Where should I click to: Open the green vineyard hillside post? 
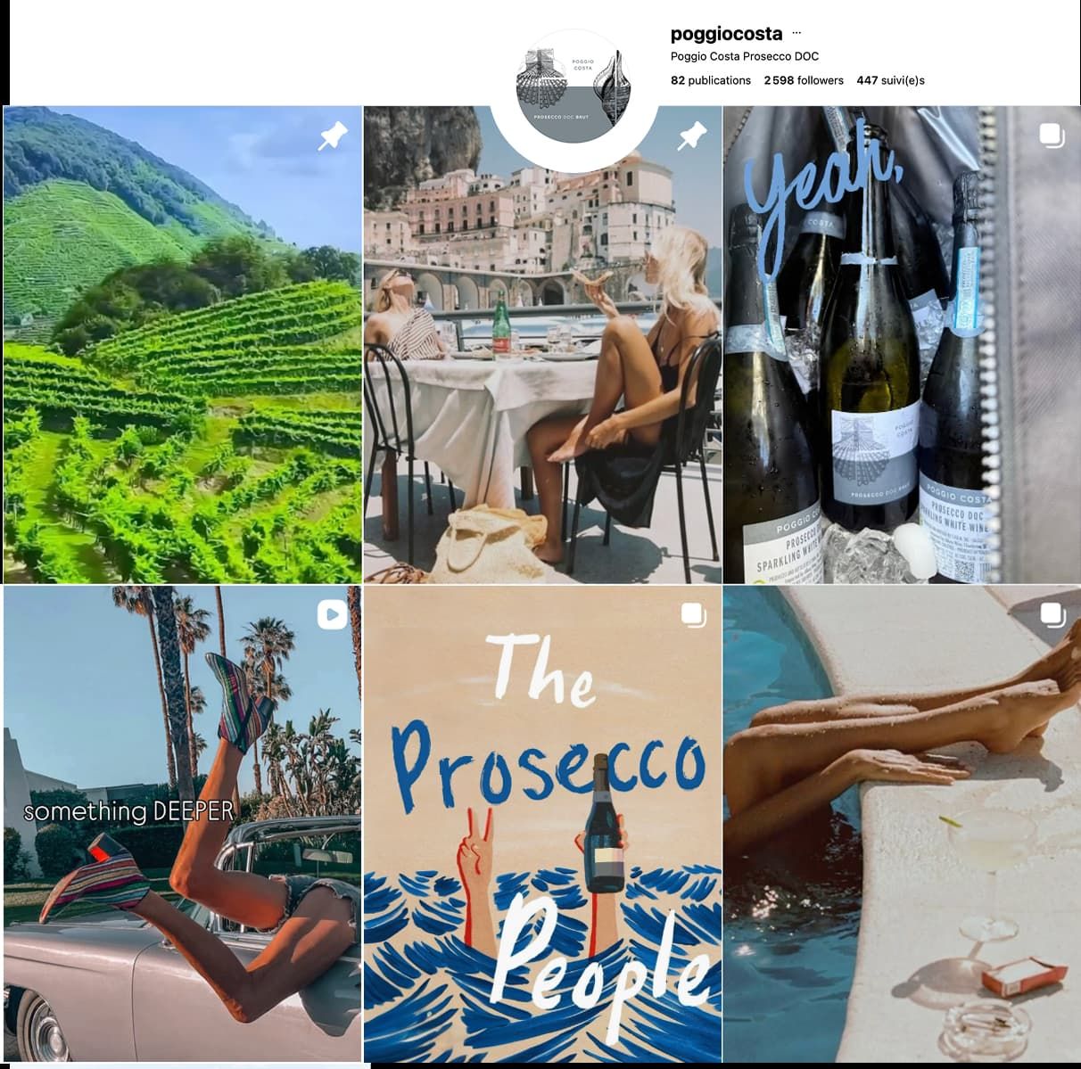[183, 344]
